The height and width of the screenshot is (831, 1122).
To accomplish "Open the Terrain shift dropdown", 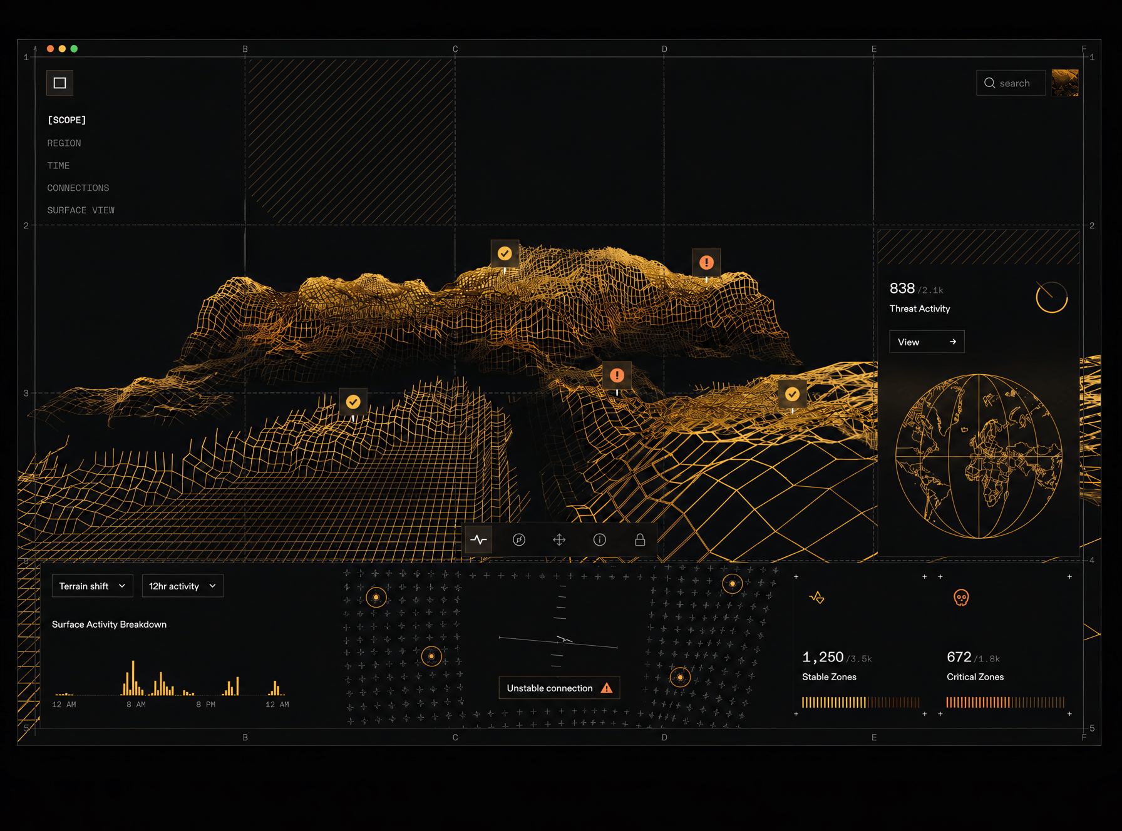I will point(93,586).
